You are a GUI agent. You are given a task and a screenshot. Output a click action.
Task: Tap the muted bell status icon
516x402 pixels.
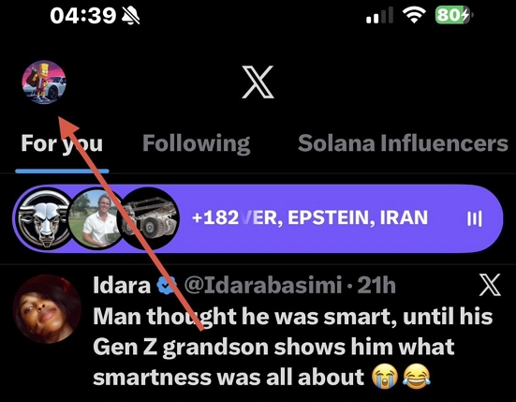(x=131, y=16)
